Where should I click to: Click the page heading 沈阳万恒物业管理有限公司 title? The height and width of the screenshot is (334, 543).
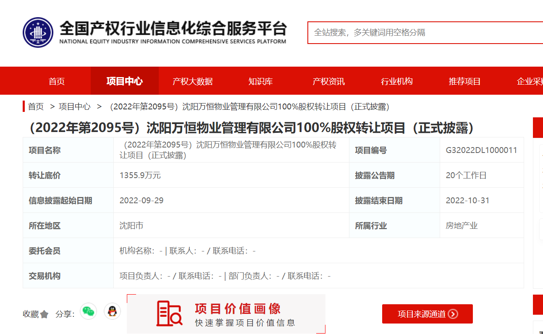point(251,128)
